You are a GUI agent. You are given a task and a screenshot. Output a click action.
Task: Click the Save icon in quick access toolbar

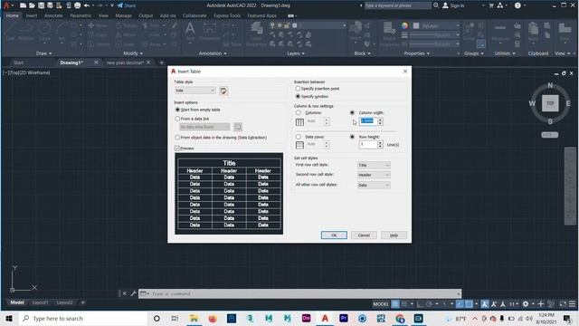41,5
